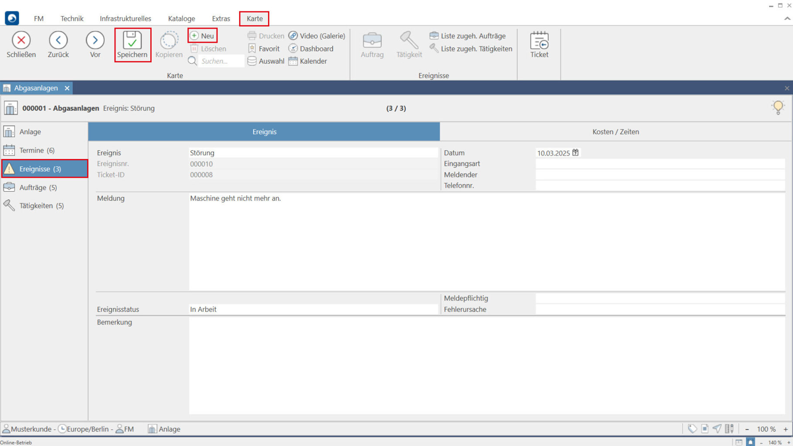Click into the Suchen search field
This screenshot has height=446, width=793.
pos(220,61)
